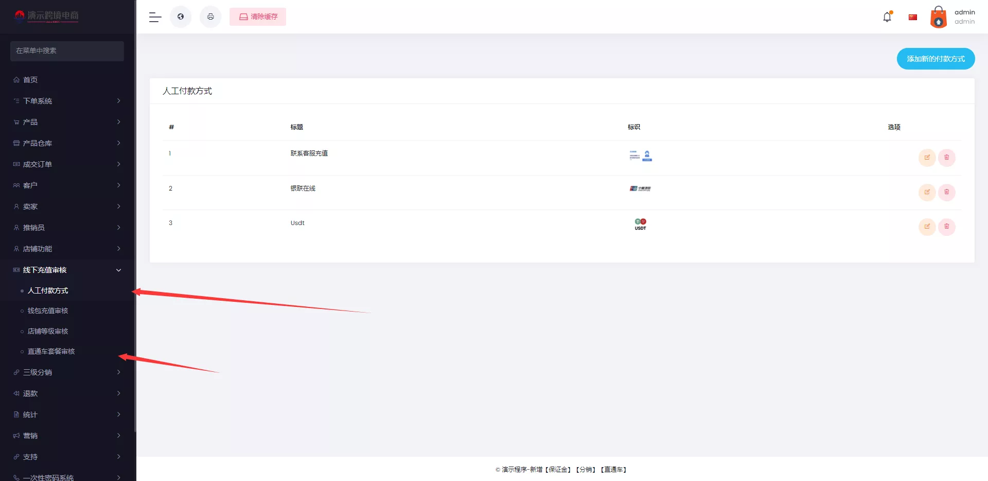
Task: Expand the 下单系统 sidebar menu
Action: (67, 101)
